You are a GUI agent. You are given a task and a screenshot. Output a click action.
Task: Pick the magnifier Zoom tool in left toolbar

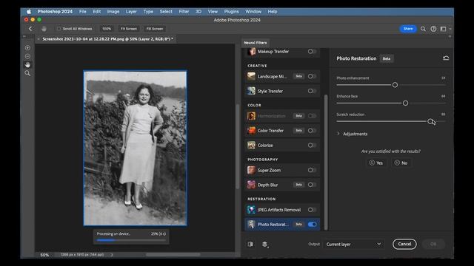(x=27, y=73)
